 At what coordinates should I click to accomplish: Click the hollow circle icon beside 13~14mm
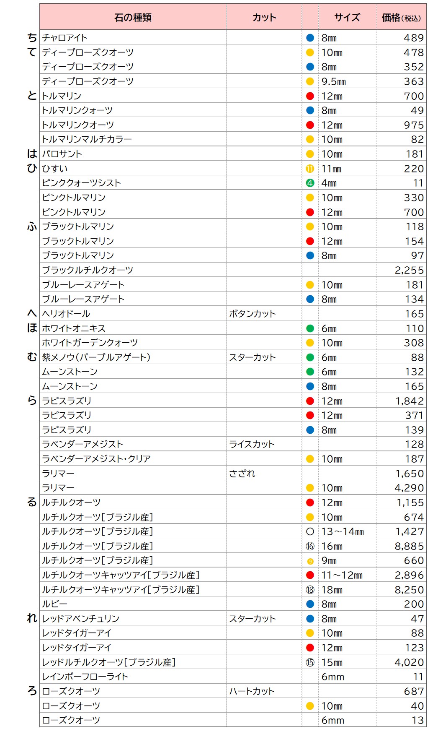pyautogui.click(x=310, y=531)
